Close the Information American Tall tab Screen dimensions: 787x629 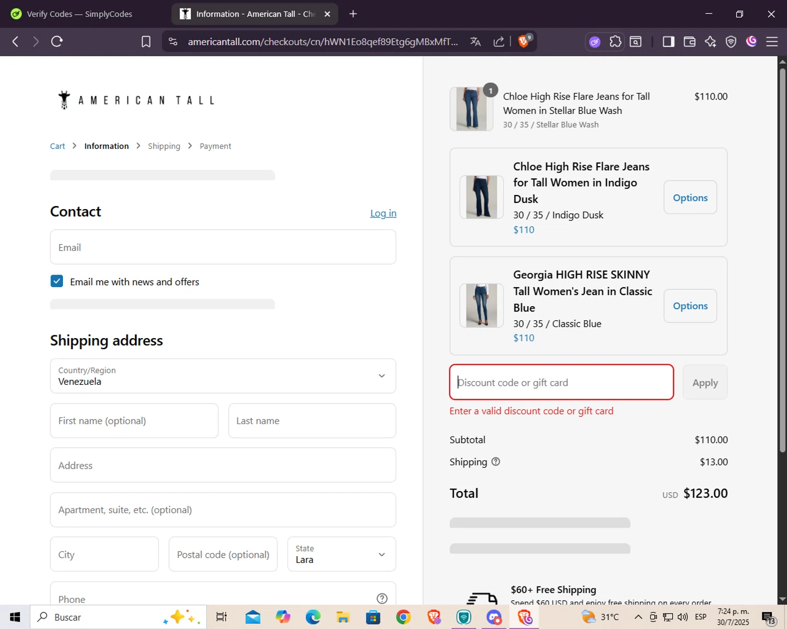click(x=327, y=14)
